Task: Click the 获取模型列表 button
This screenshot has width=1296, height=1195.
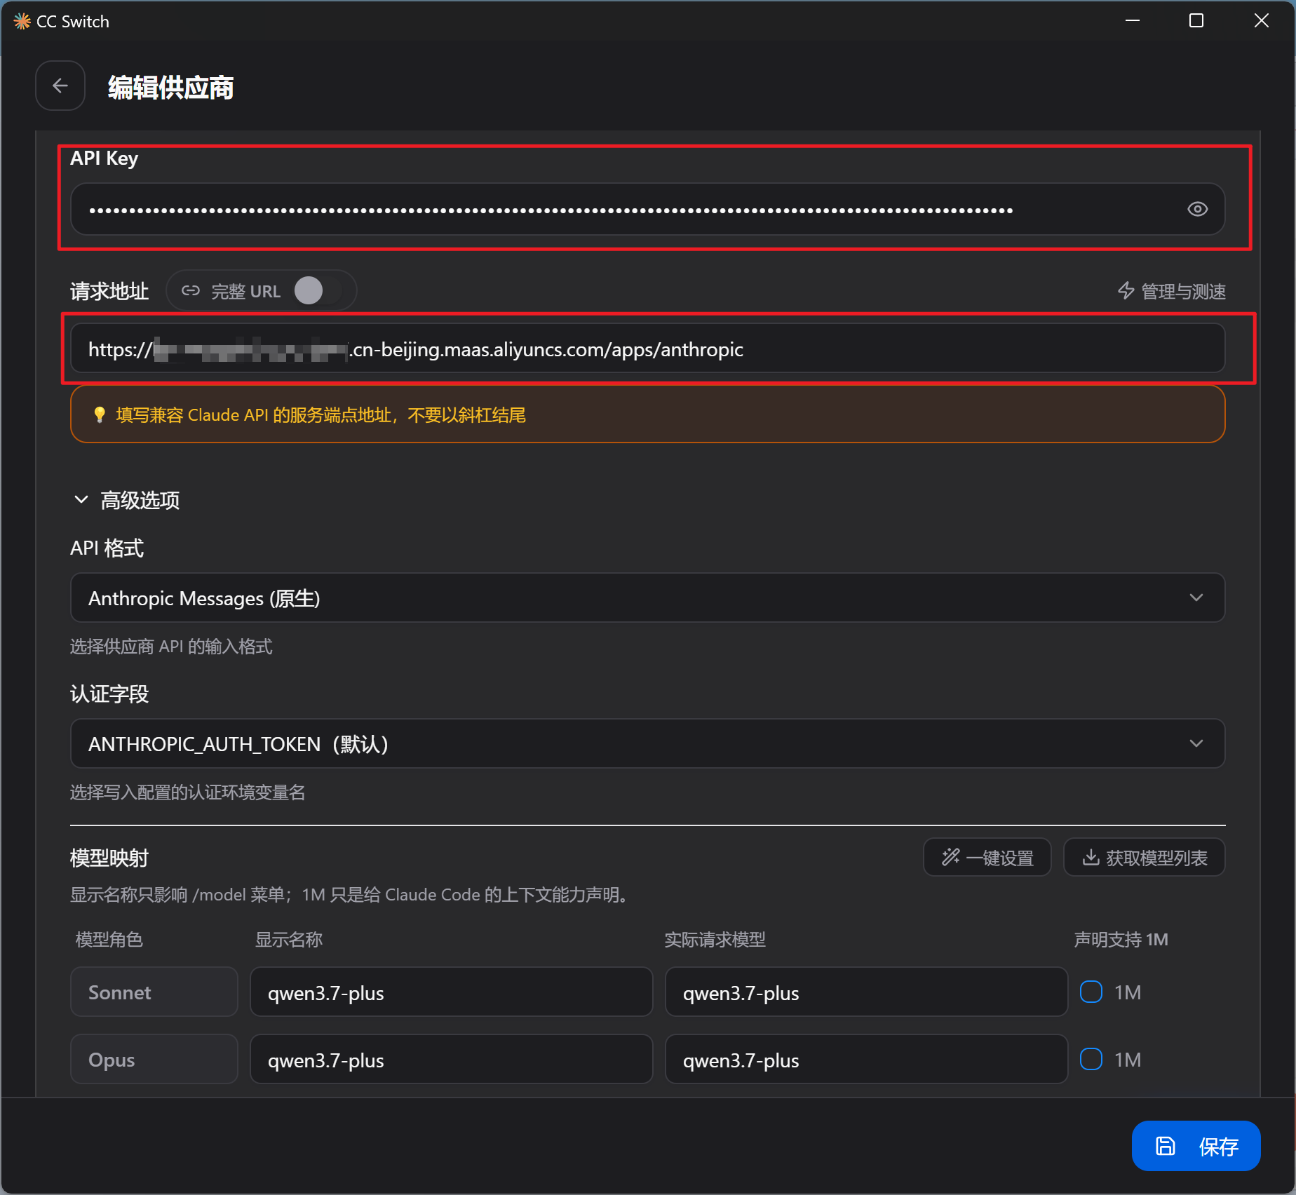Action: (1145, 858)
